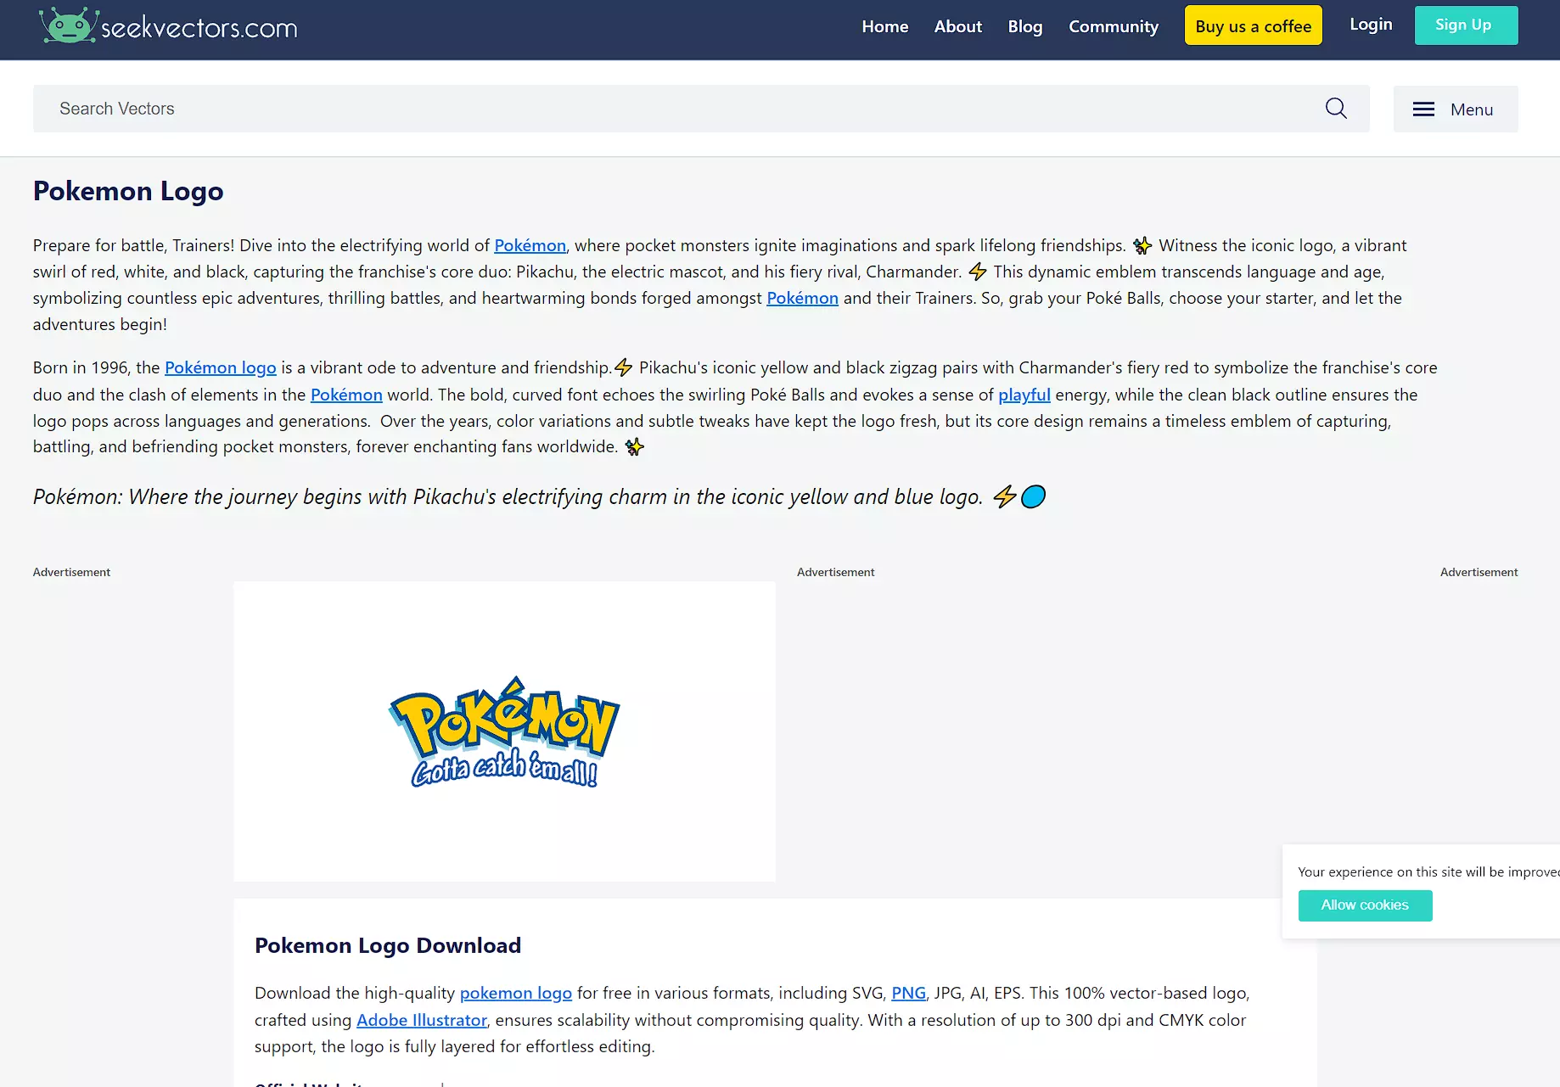Click the Pokemon logo image thumbnail
This screenshot has height=1087, width=1560.
coord(504,731)
